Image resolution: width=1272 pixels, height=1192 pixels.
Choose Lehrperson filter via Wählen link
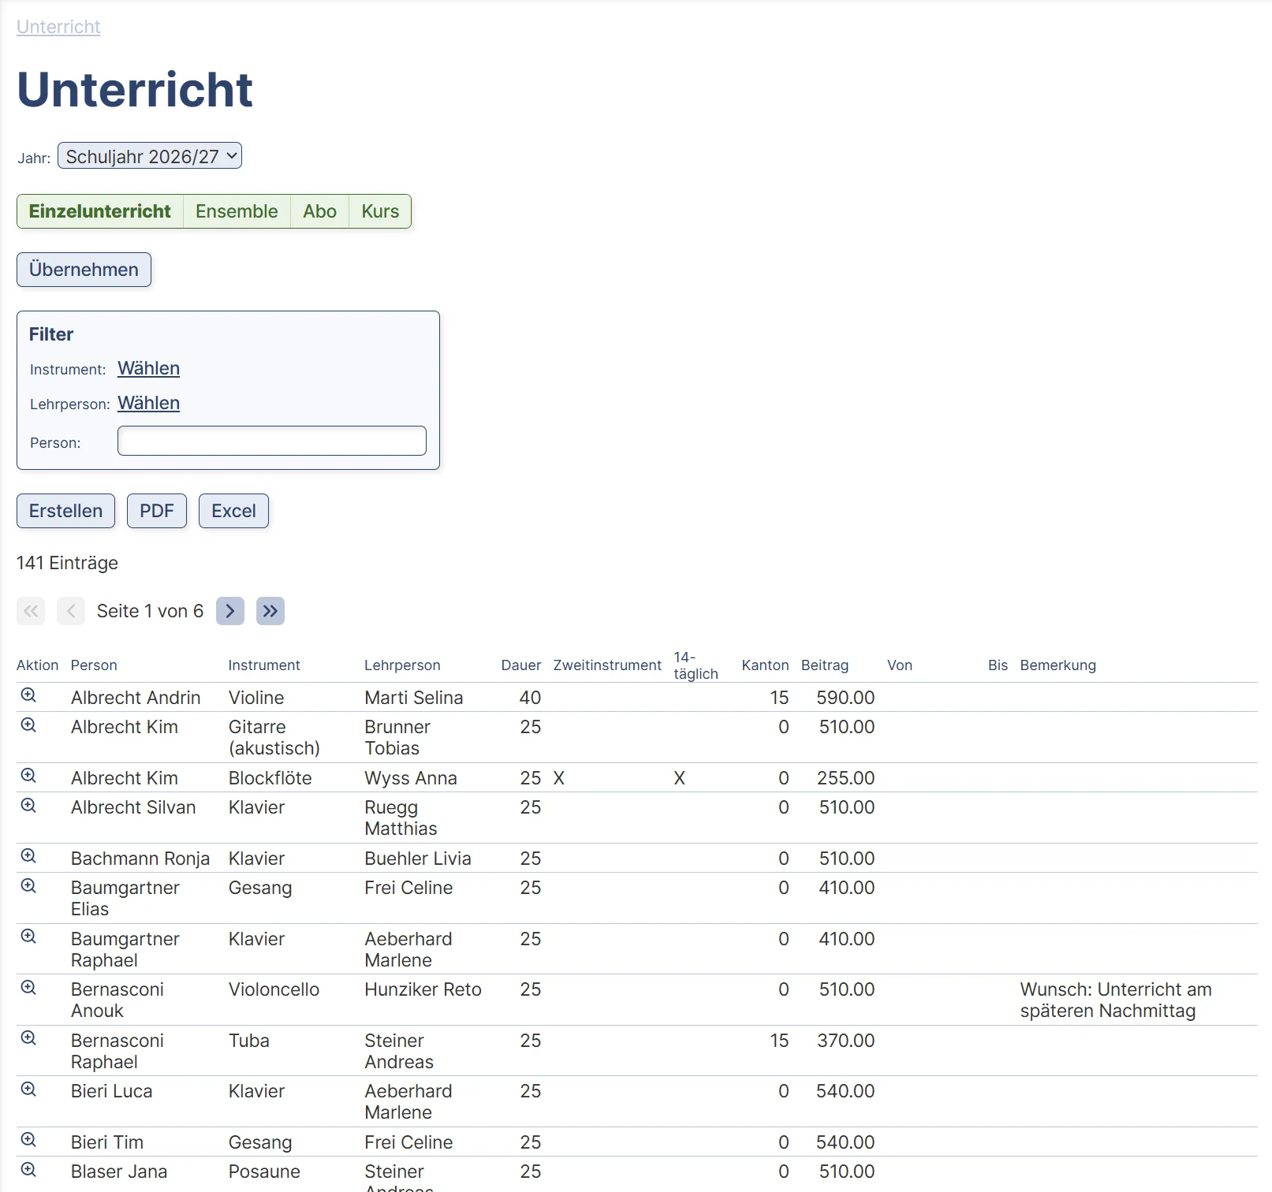pyautogui.click(x=149, y=403)
